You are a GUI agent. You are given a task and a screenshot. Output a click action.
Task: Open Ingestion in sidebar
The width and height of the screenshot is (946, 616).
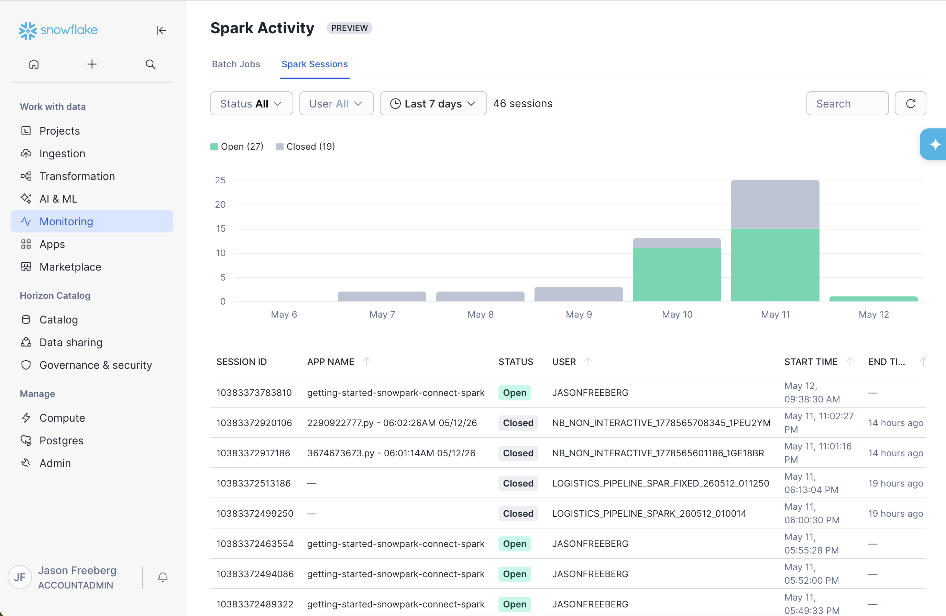[92, 153]
